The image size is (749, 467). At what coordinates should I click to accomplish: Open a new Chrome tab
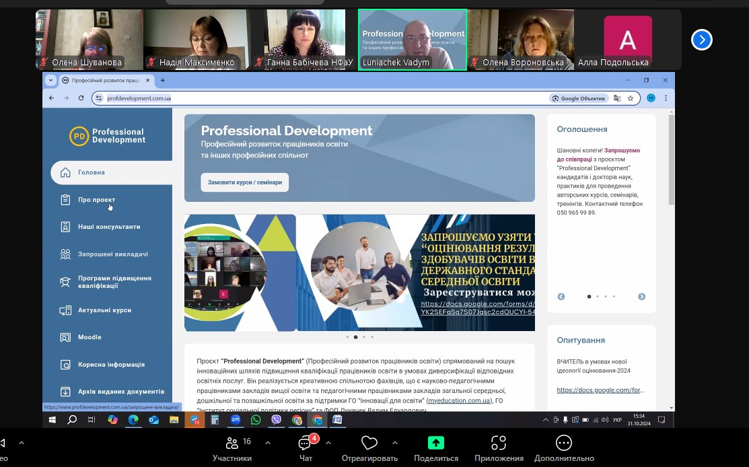coord(163,80)
